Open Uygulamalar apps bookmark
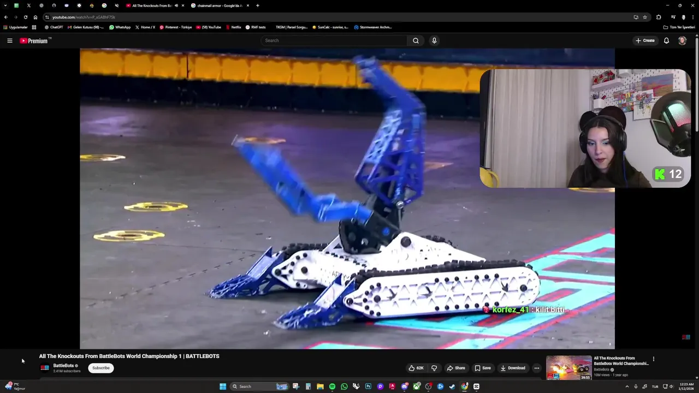This screenshot has width=699, height=393. tap(16, 27)
